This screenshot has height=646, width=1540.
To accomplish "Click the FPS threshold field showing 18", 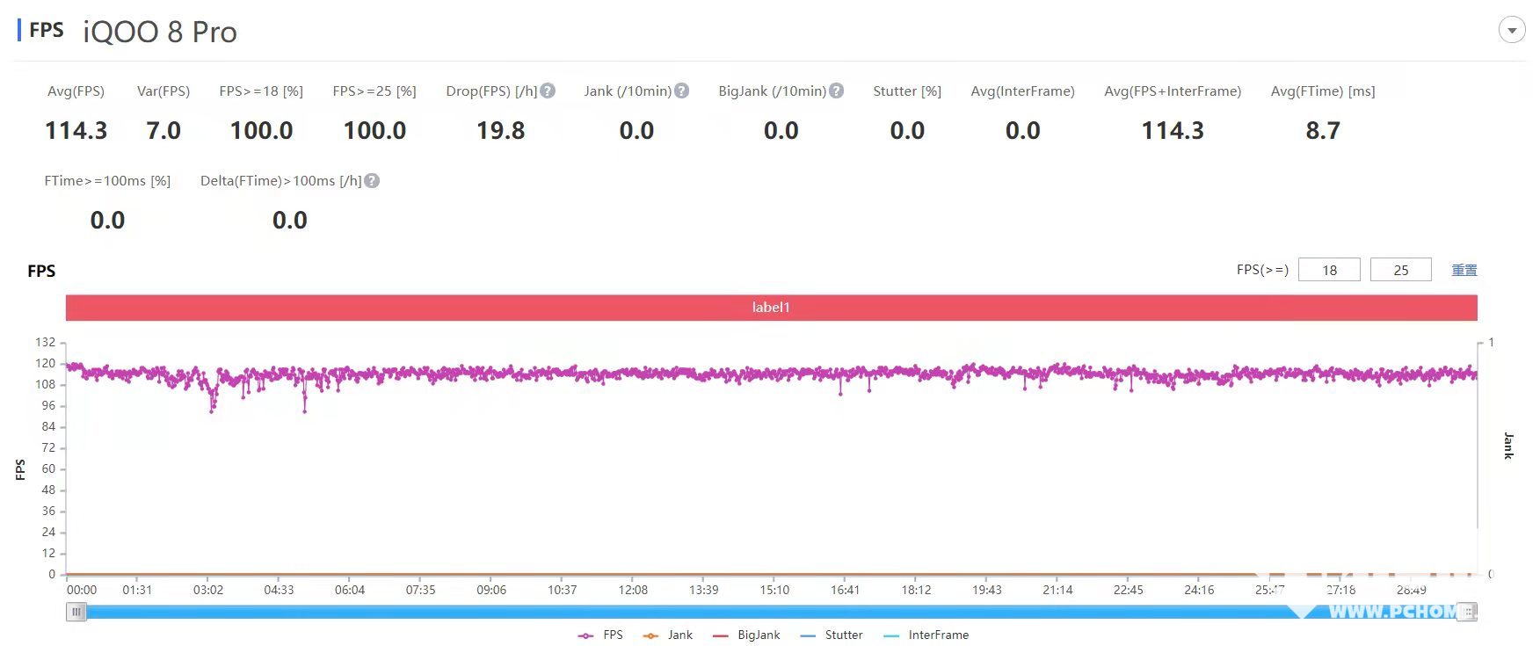I will click(x=1329, y=270).
